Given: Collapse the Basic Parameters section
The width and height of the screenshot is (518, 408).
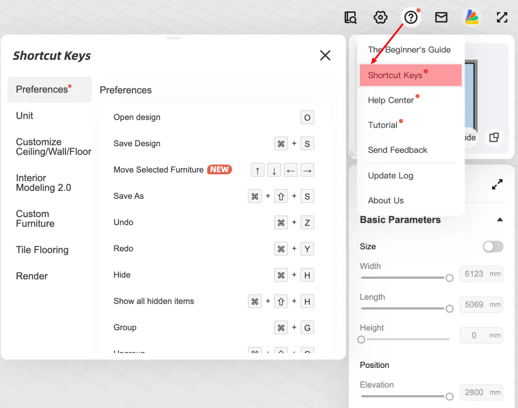Looking at the screenshot, I should (x=500, y=220).
